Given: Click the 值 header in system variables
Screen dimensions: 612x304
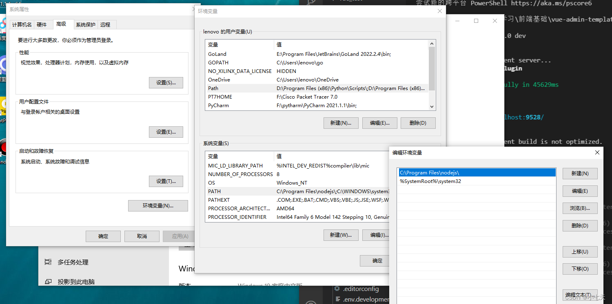Looking at the screenshot, I should tap(332, 156).
